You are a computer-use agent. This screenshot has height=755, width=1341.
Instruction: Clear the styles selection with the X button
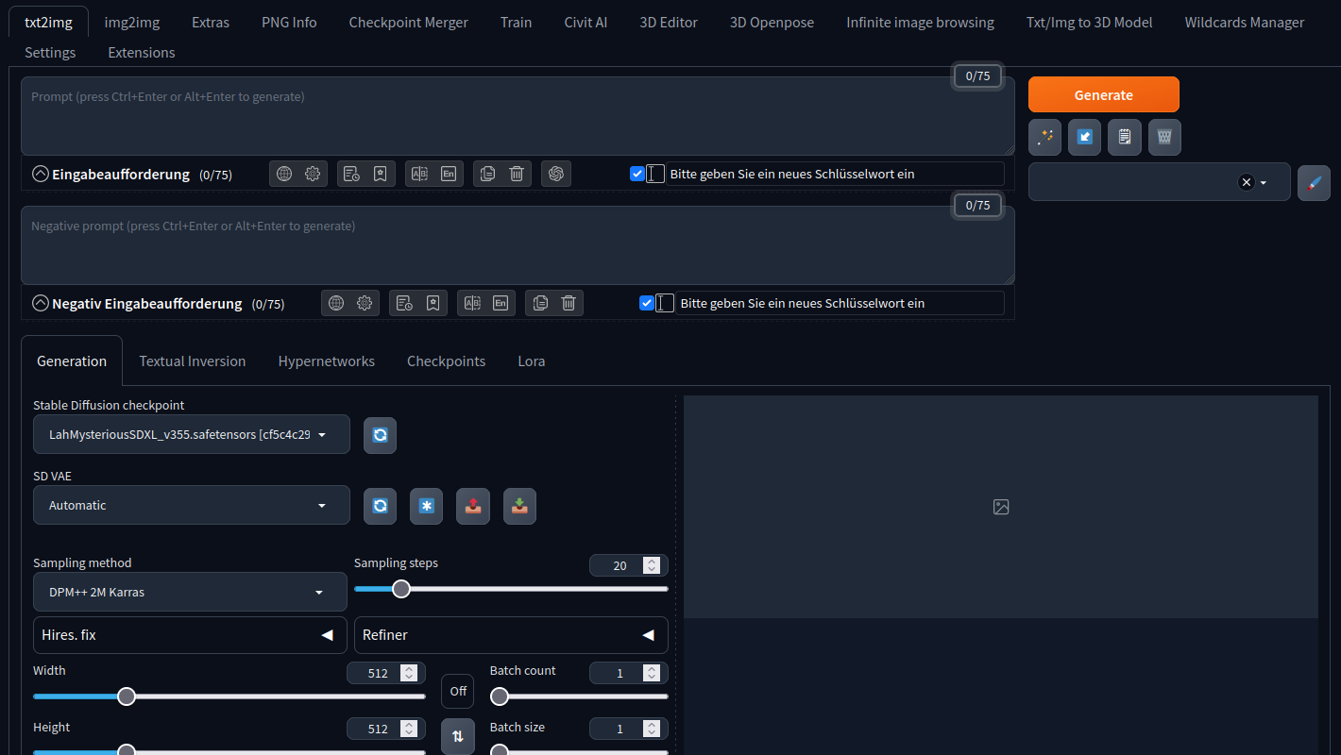1246,182
